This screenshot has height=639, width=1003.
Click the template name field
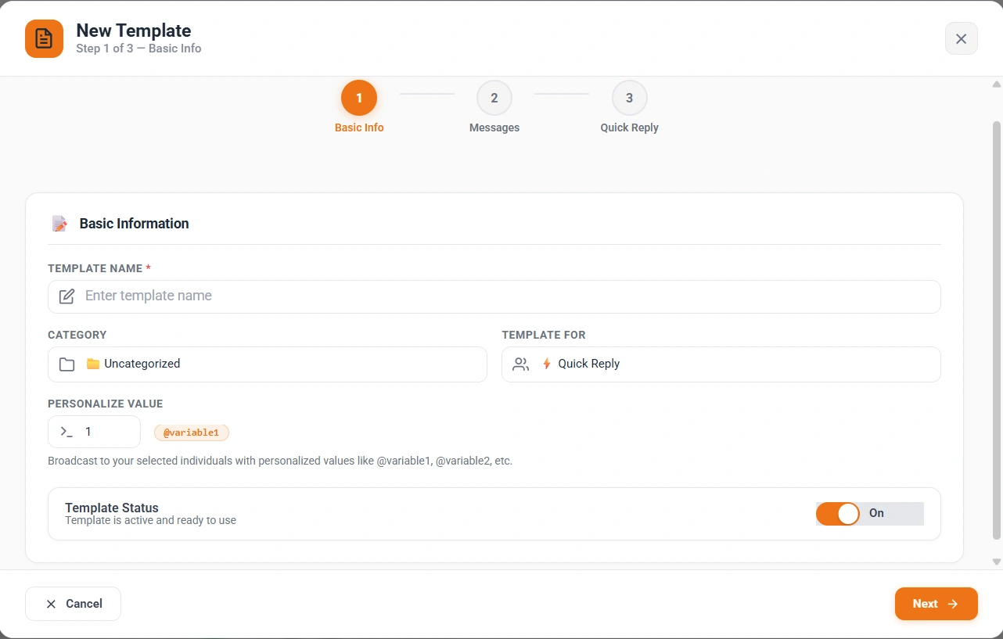(x=494, y=296)
